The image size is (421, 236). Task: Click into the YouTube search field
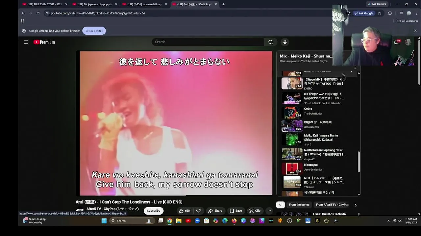pyautogui.click(x=208, y=42)
